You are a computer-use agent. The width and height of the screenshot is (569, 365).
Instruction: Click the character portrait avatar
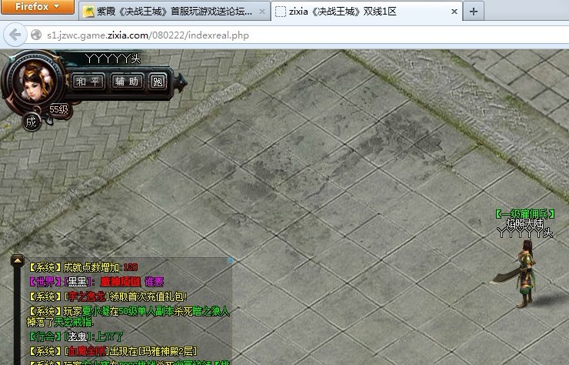(35, 80)
